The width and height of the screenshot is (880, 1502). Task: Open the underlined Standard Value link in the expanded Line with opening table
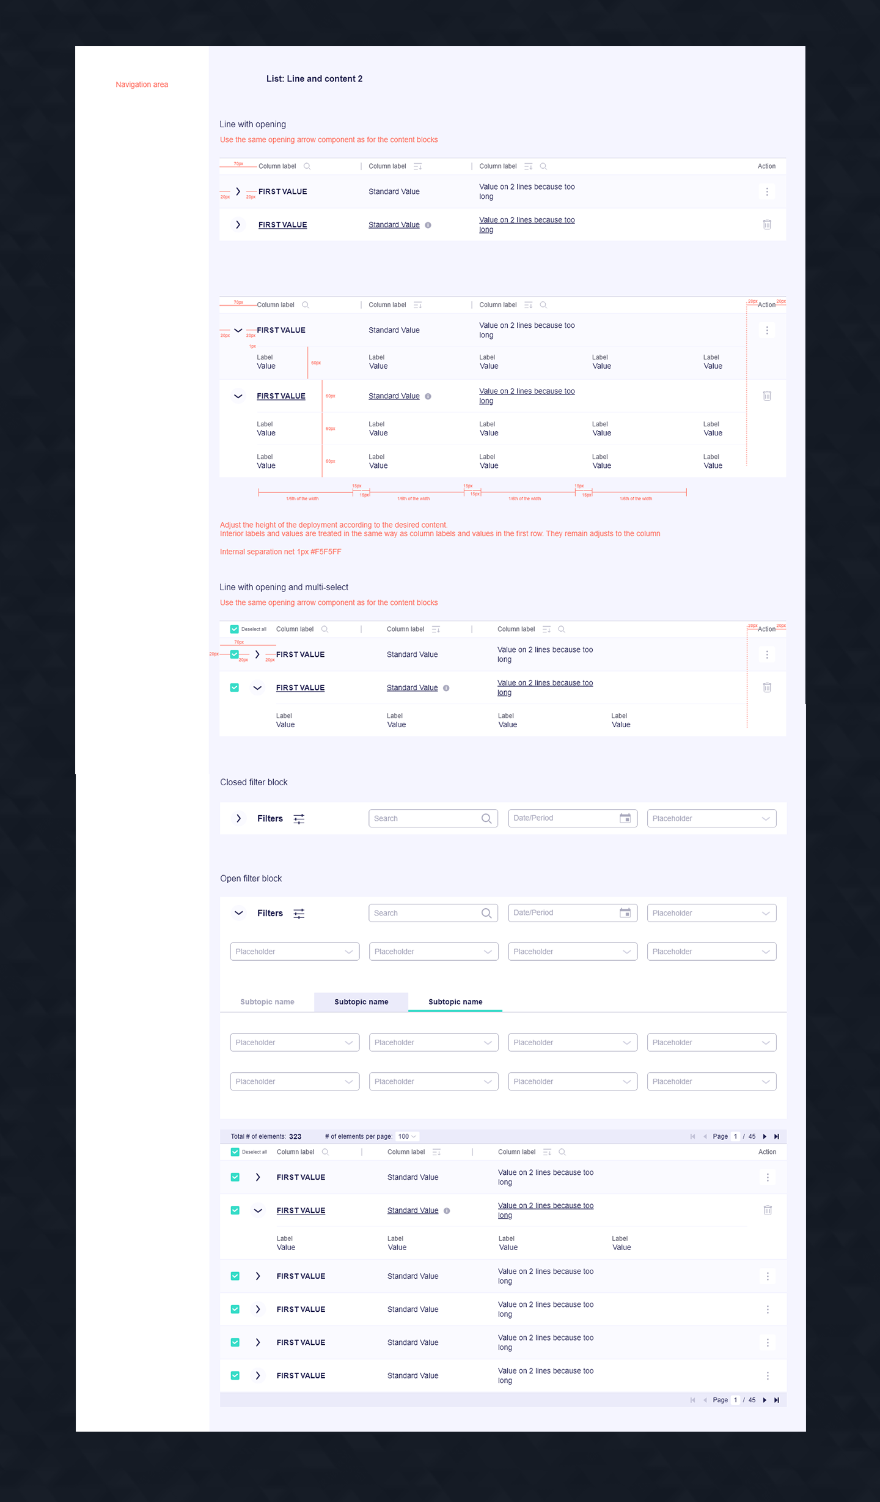click(x=394, y=396)
